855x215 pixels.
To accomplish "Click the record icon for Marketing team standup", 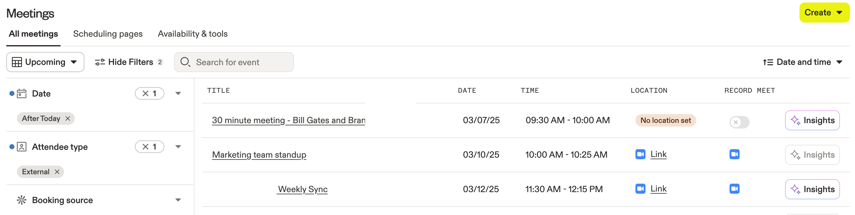I will [734, 154].
